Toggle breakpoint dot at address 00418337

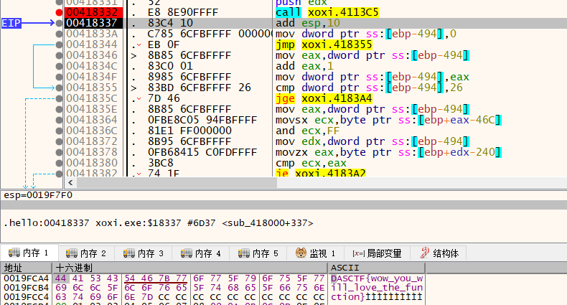(x=59, y=23)
